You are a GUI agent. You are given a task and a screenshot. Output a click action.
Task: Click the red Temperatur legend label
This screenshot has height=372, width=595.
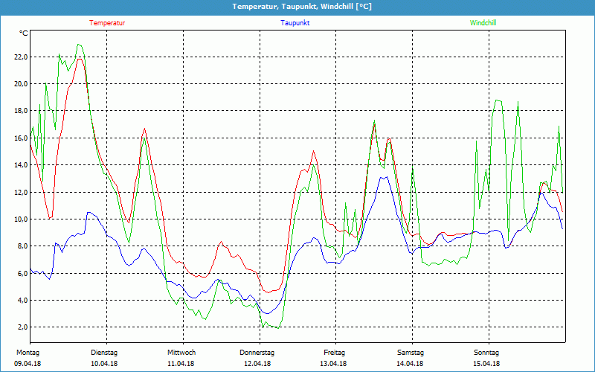pyautogui.click(x=107, y=23)
